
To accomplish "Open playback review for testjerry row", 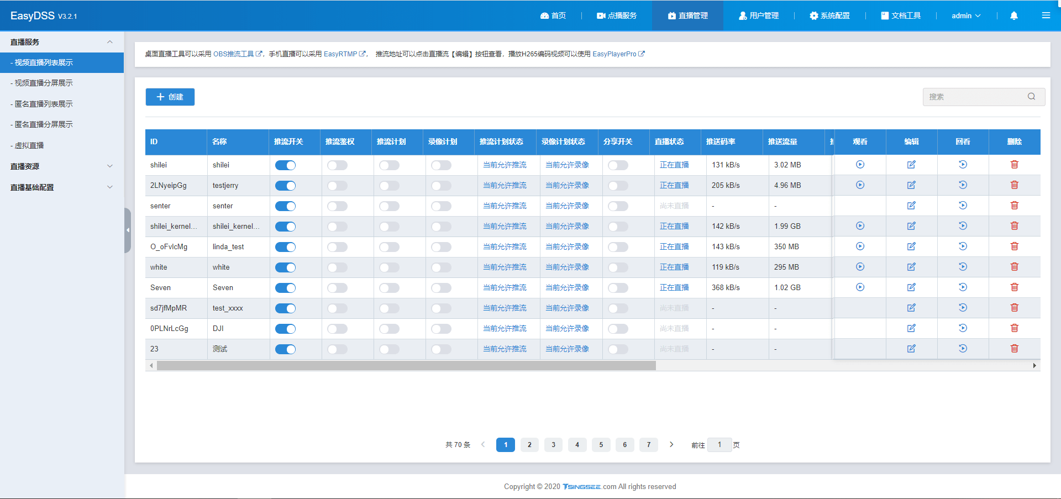I will 963,185.
